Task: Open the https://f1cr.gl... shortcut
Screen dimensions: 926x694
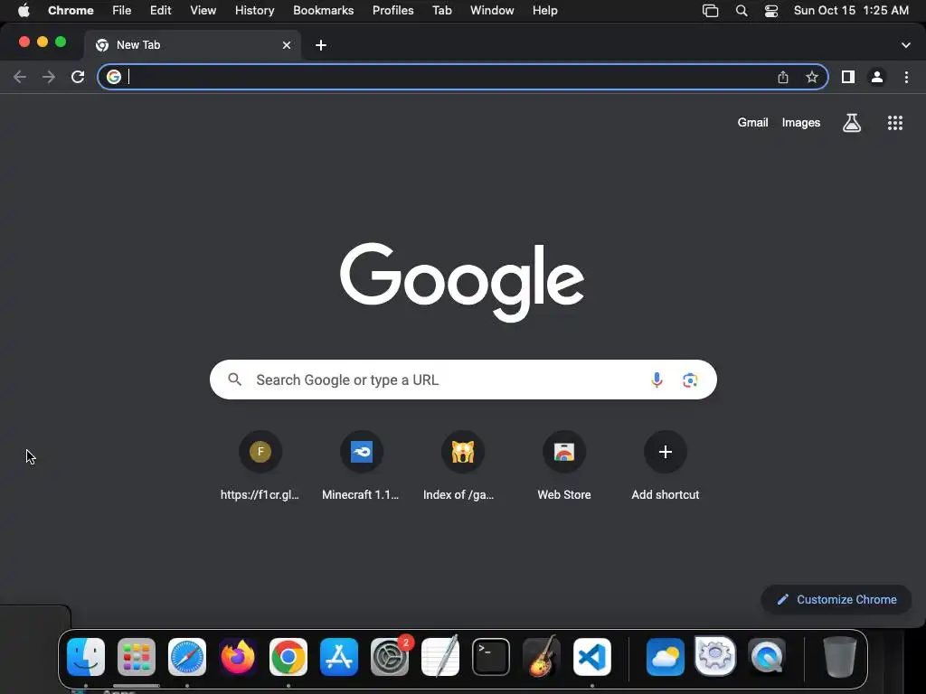Action: 260,466
